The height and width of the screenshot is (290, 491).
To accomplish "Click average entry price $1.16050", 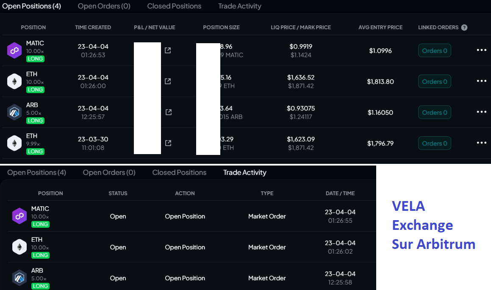I will point(380,113).
